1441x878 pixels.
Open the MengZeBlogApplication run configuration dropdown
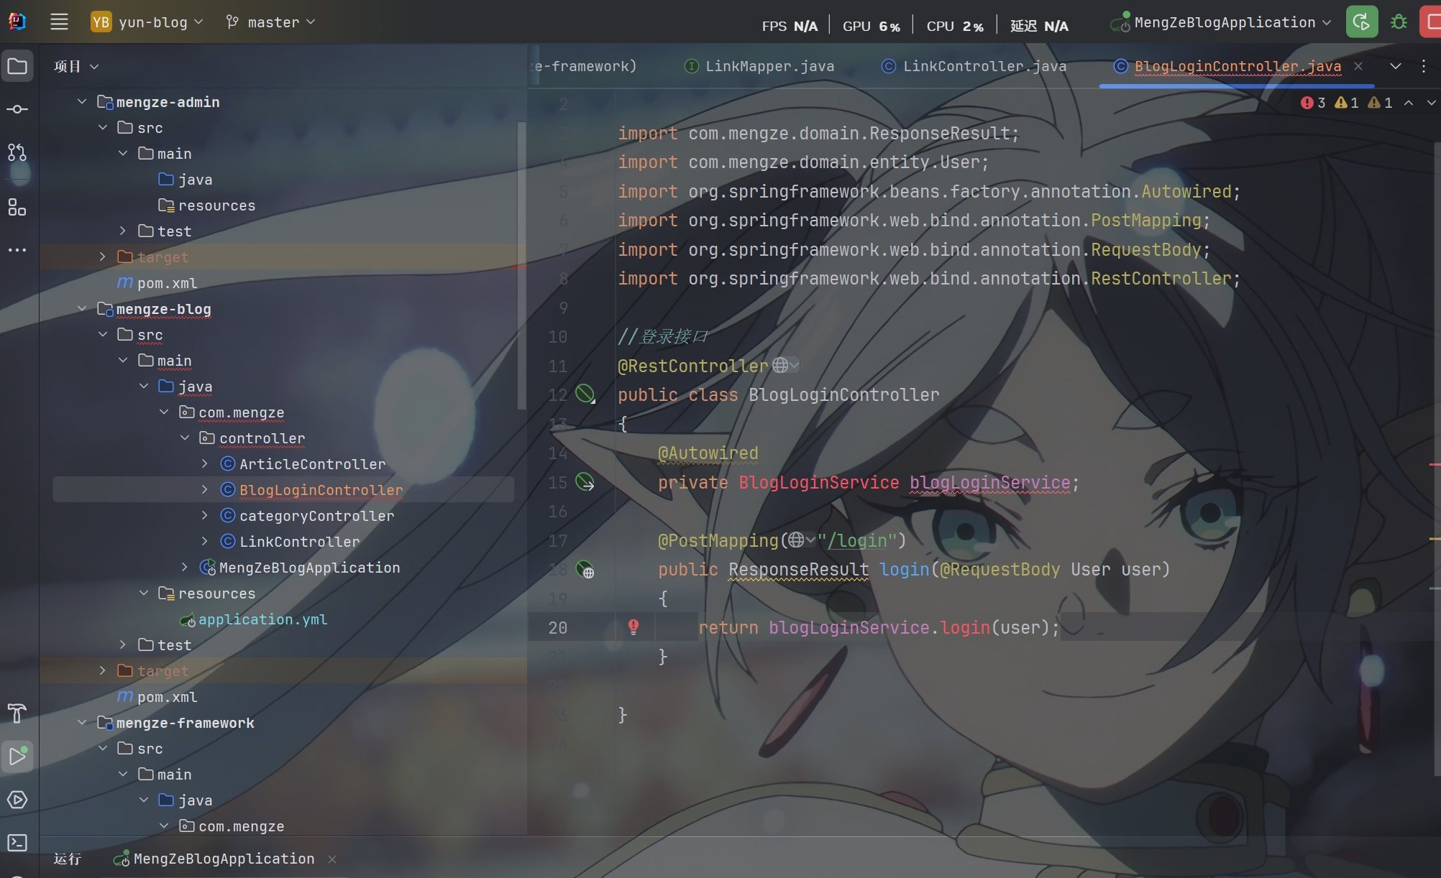tap(1224, 22)
